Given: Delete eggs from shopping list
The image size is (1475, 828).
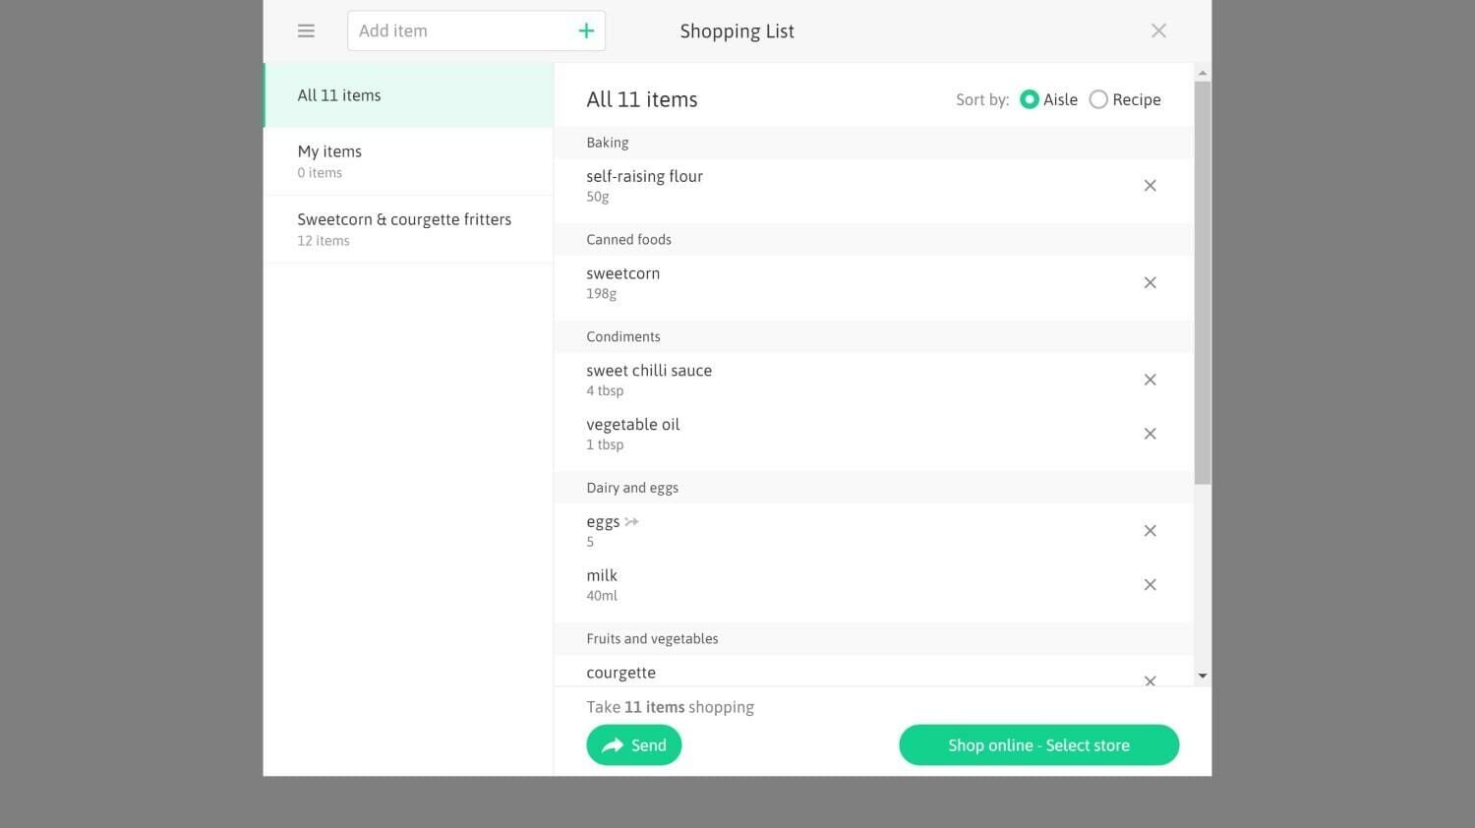Looking at the screenshot, I should tap(1150, 531).
